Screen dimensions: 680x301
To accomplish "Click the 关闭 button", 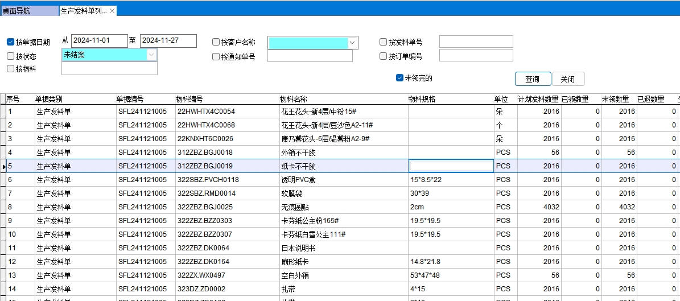I will coord(567,79).
